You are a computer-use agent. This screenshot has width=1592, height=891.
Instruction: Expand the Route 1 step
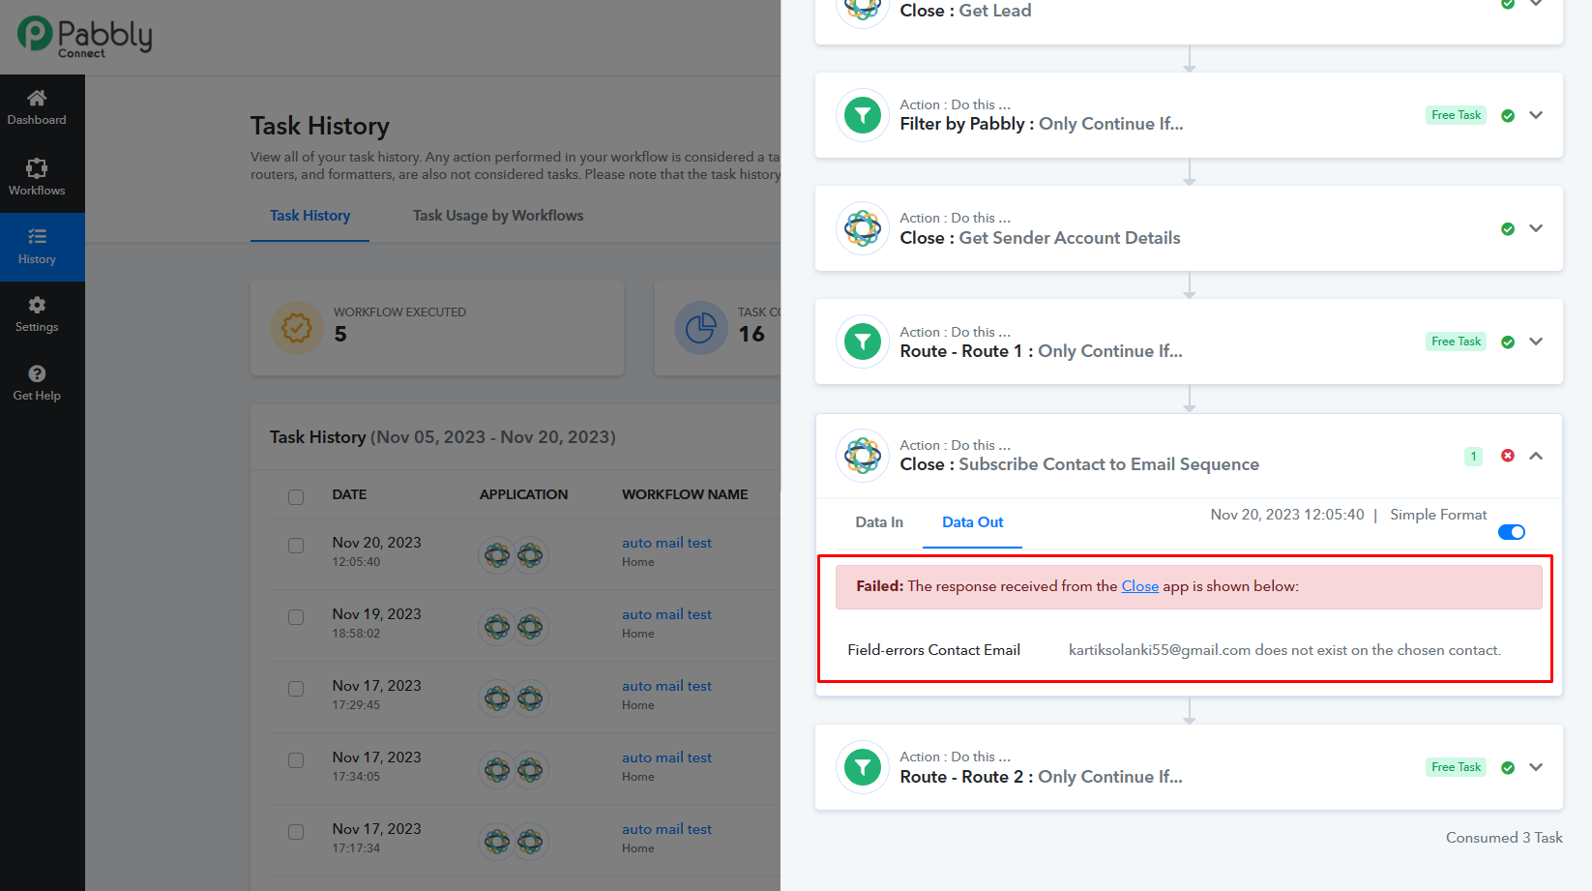click(1536, 342)
